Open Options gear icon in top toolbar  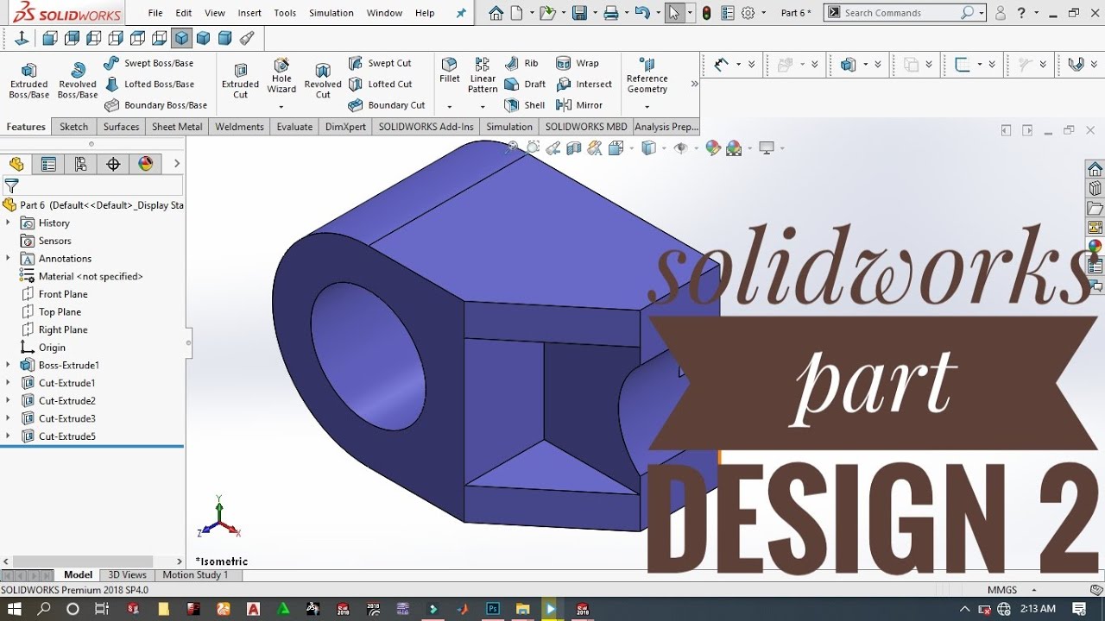point(748,13)
